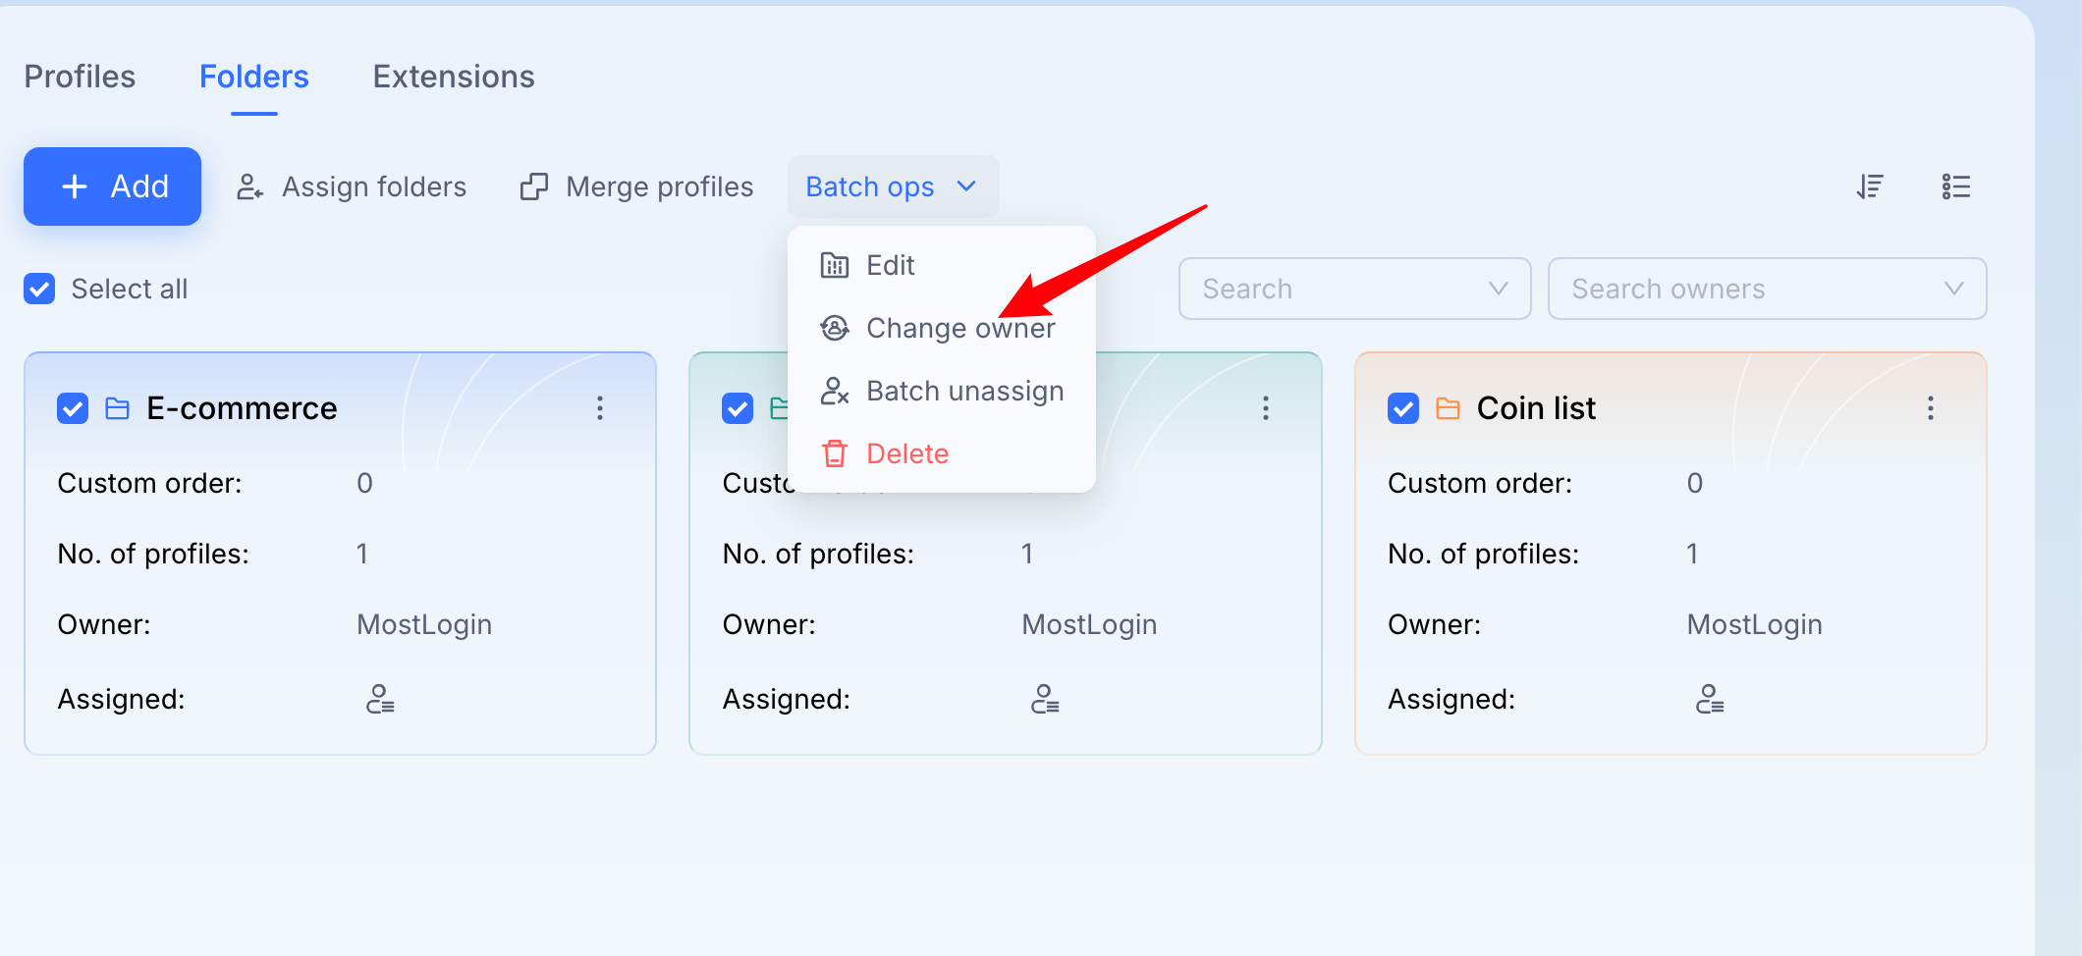Click the Search field chevron arrow
The width and height of the screenshot is (2082, 956).
[x=1498, y=289]
